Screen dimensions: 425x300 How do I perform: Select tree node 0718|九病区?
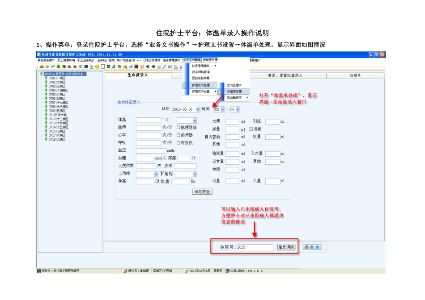point(57,139)
